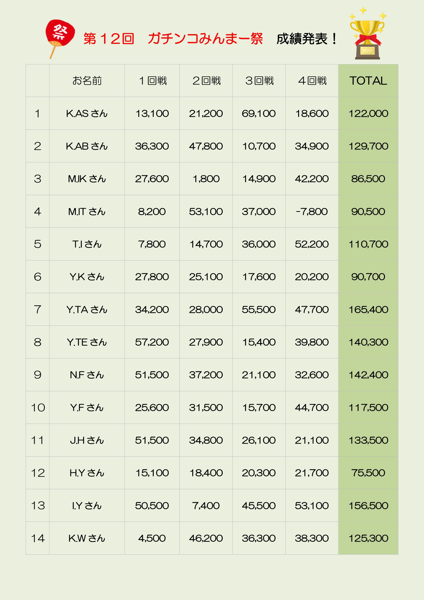Click the 69,100 score in 3回戦
This screenshot has height=600, width=424.
[x=258, y=113]
